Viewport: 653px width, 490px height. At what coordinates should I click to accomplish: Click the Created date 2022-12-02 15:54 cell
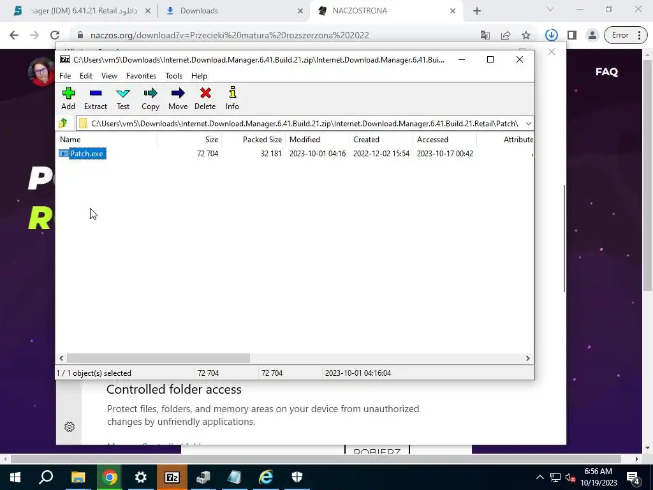(x=381, y=154)
